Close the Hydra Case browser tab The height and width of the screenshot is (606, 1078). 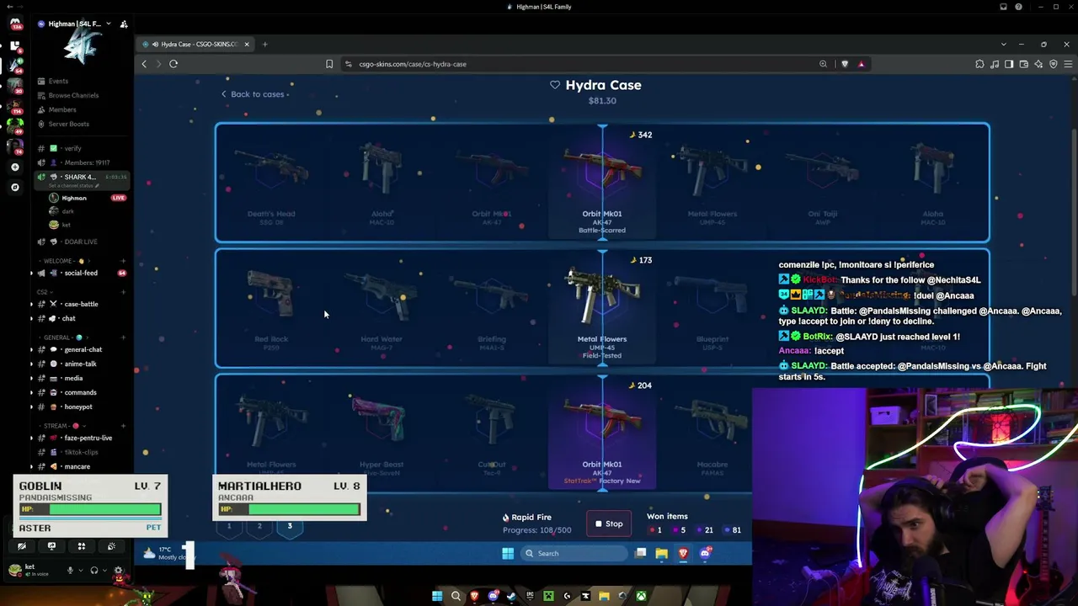[x=247, y=44]
